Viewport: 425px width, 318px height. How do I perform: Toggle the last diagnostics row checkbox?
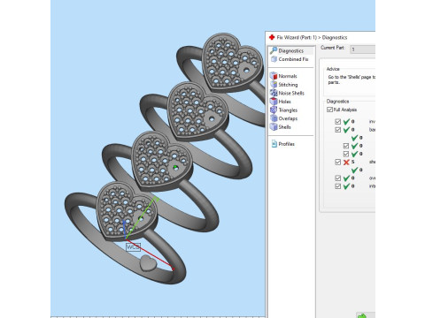[x=338, y=186]
